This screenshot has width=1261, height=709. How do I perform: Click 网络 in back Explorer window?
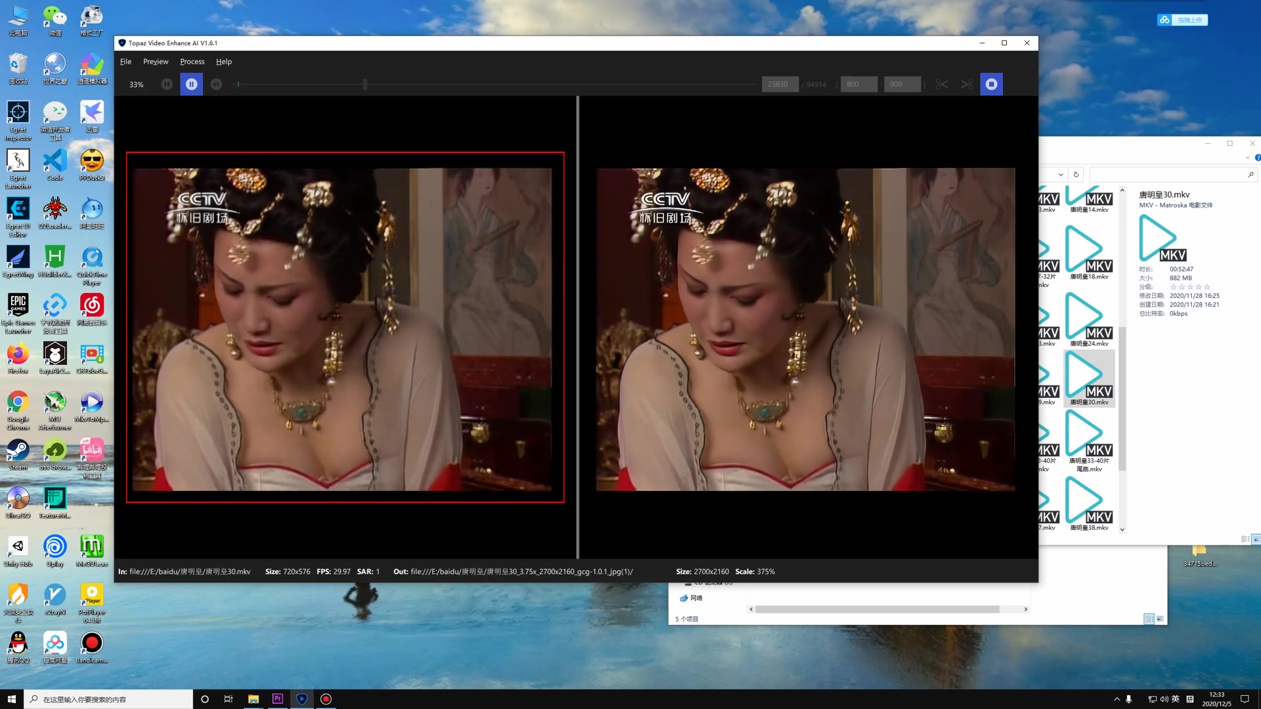696,598
